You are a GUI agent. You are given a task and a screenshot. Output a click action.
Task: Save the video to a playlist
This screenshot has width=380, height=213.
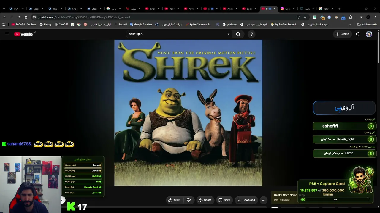[x=224, y=200]
